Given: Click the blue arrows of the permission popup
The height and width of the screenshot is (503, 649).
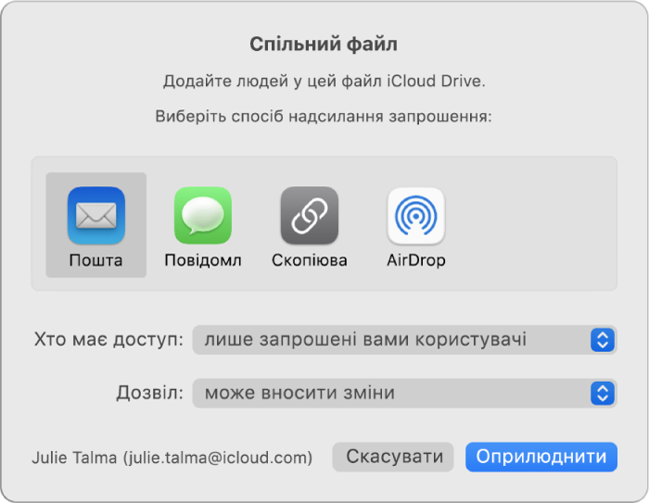Looking at the screenshot, I should click(x=603, y=393).
